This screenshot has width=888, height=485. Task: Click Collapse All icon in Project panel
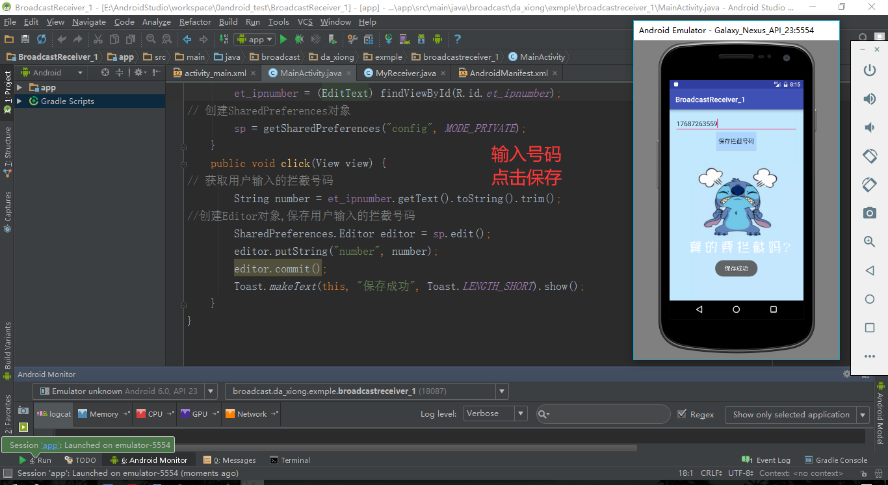tap(119, 73)
